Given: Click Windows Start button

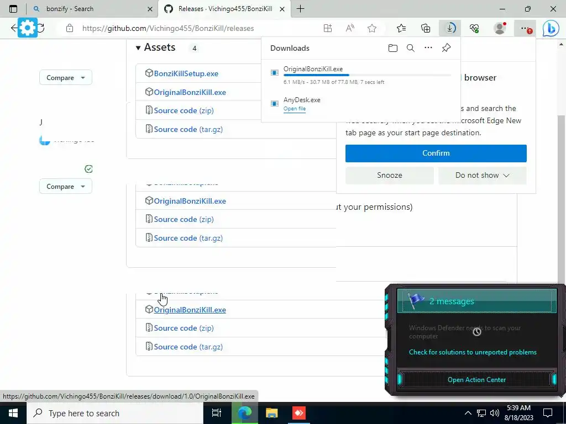Looking at the screenshot, I should click(x=13, y=413).
